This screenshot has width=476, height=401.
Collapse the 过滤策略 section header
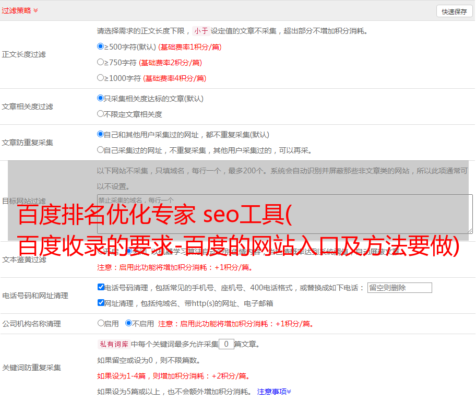pos(20,10)
